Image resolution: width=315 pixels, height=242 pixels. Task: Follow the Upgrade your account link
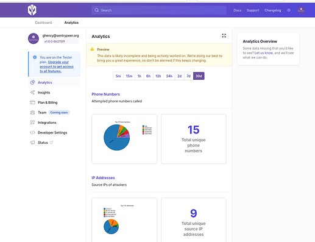coord(57,66)
